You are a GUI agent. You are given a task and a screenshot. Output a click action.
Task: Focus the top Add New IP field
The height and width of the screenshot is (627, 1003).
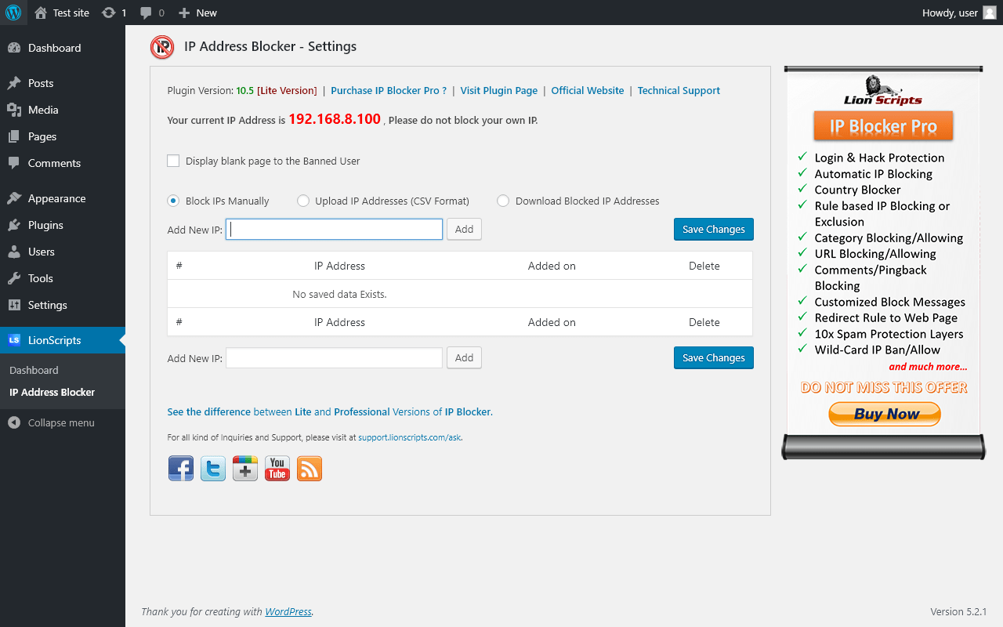(x=334, y=229)
